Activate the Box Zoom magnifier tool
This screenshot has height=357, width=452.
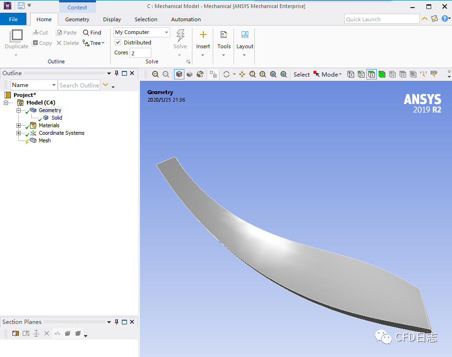click(x=263, y=74)
